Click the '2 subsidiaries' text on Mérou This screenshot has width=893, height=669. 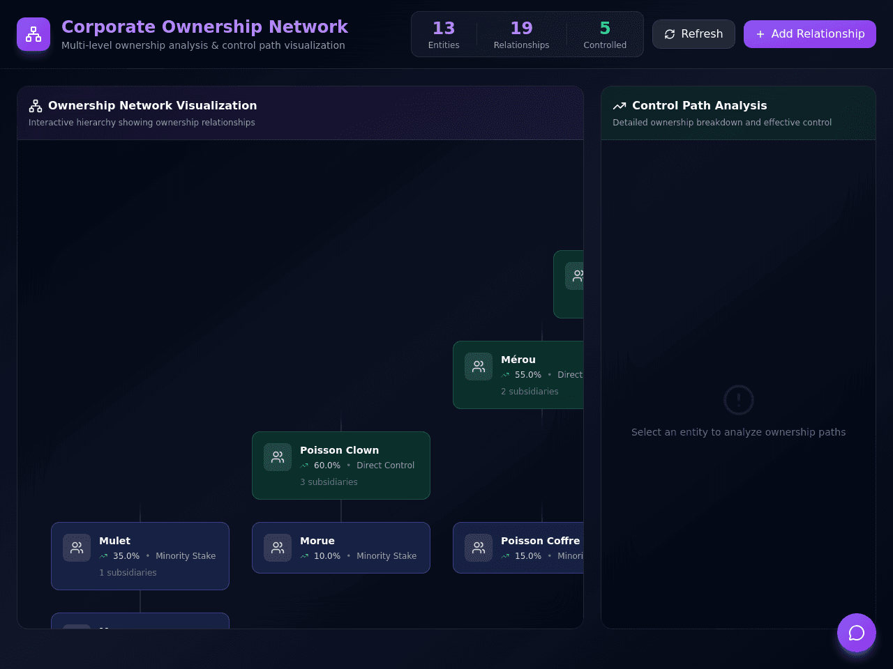530,392
